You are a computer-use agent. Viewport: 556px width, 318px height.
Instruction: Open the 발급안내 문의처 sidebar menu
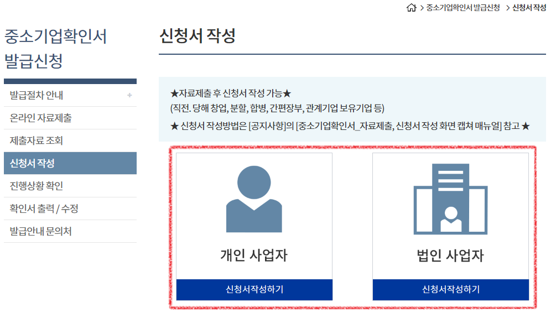click(70, 231)
